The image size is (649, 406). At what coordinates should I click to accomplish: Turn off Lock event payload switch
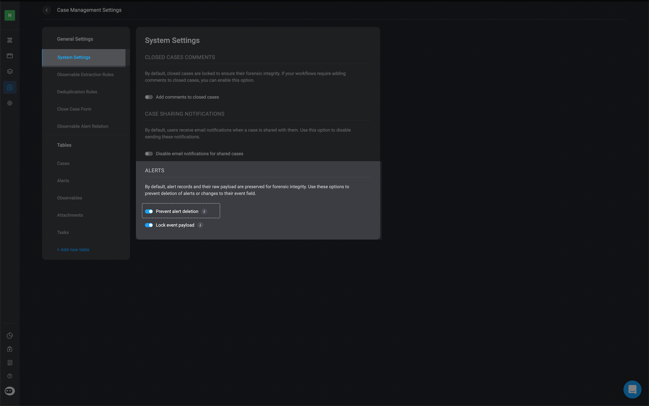click(x=149, y=225)
